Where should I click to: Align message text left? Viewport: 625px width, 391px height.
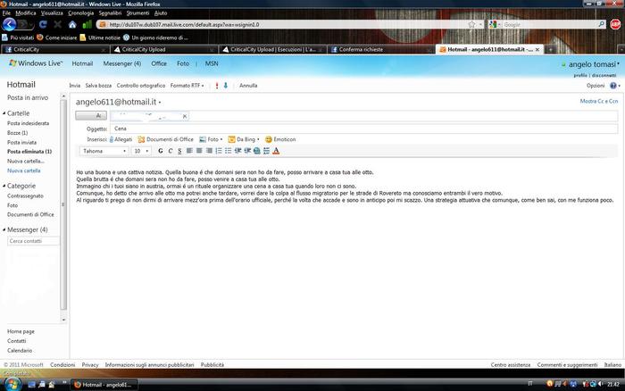189,151
